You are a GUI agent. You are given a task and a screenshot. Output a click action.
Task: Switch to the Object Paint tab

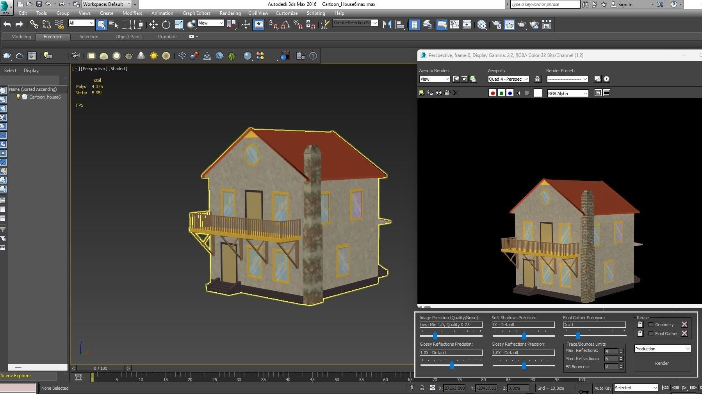pyautogui.click(x=128, y=37)
